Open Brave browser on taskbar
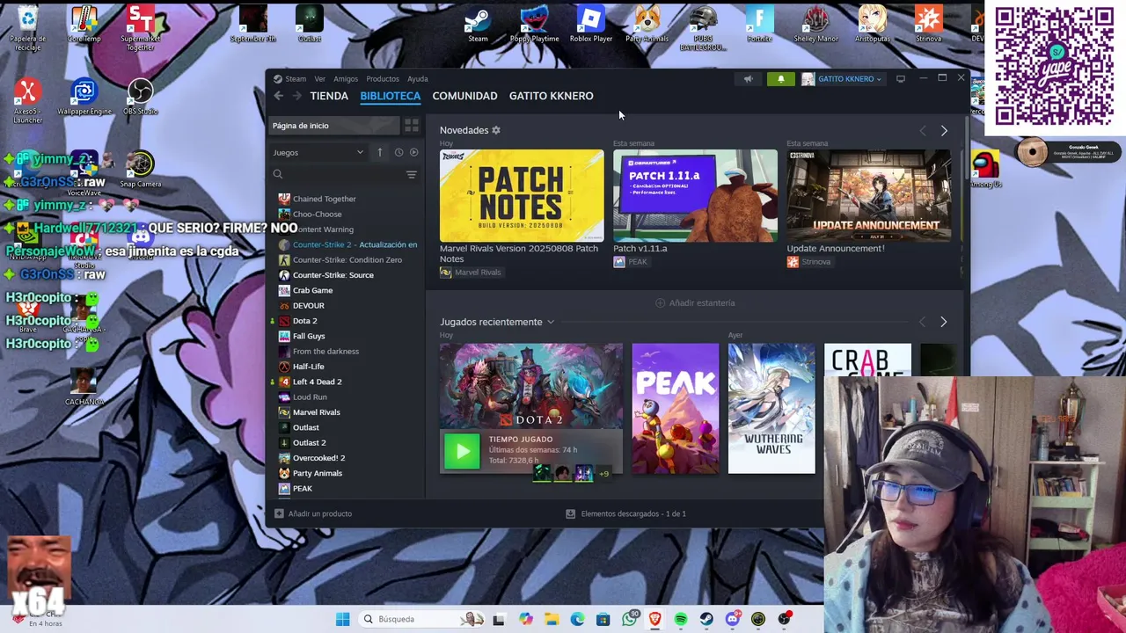1126x633 pixels. (x=655, y=619)
